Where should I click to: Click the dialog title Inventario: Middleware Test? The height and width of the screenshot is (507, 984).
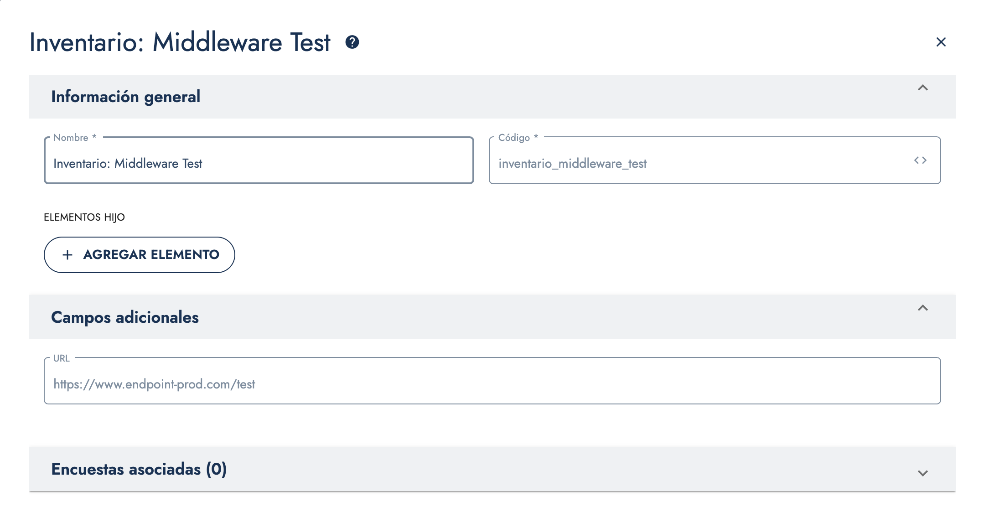click(x=180, y=42)
